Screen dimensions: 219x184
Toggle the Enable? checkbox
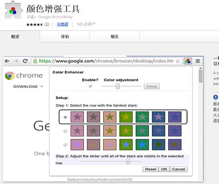point(90,86)
